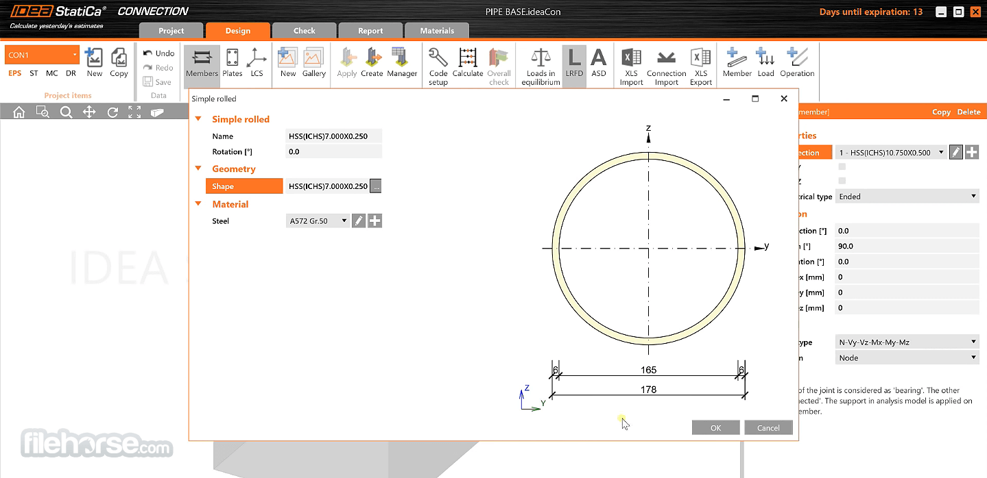Edit steel material pencil icon
The height and width of the screenshot is (478, 987).
[359, 221]
